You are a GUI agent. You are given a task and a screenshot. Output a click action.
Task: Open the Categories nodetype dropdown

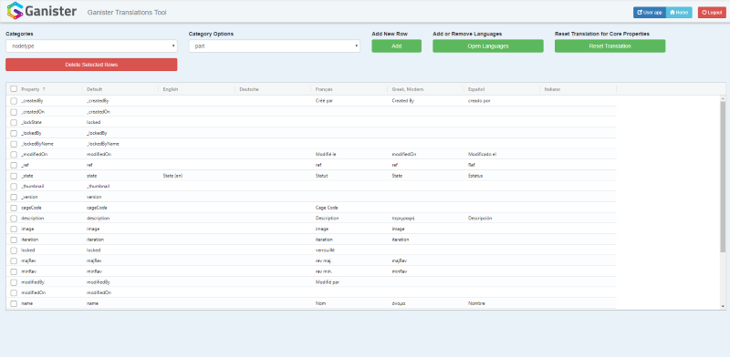[91, 46]
